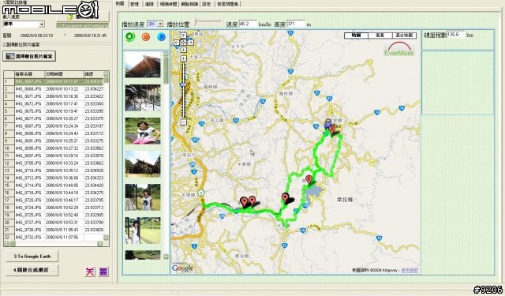Image resolution: width=505 pixels, height=296 pixels.
Task: Select the seated woman in pink thumbnail
Action: (143, 131)
